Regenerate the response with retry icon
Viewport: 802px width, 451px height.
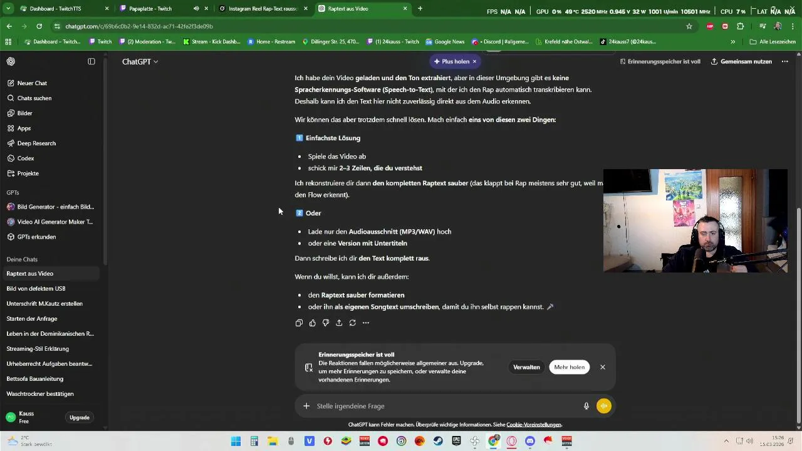[353, 323]
